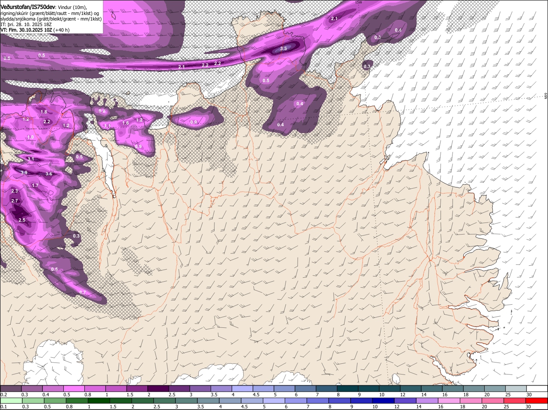Pick the darkest purple 2 swatch in upper legend
548x410 pixels.
[x=158, y=388]
